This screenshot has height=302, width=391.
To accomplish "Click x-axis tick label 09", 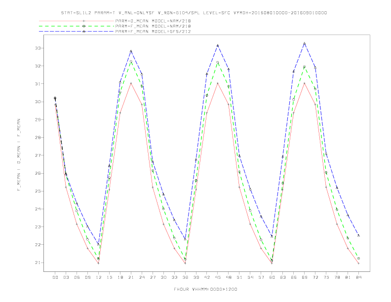I will tap(87, 277).
